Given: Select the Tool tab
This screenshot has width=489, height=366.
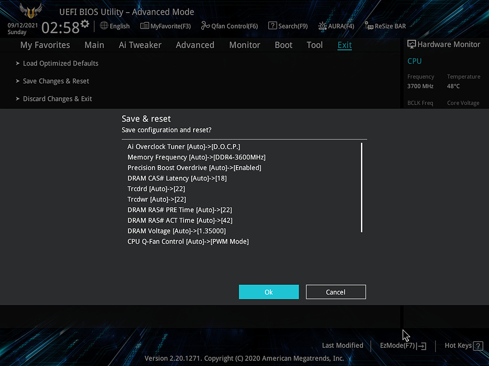Looking at the screenshot, I should (315, 45).
